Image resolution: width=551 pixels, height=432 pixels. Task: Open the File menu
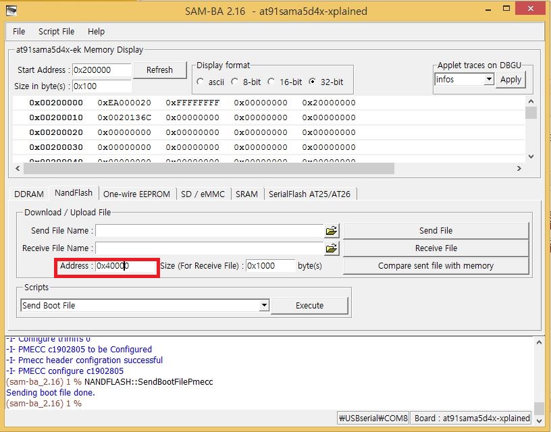tap(19, 32)
